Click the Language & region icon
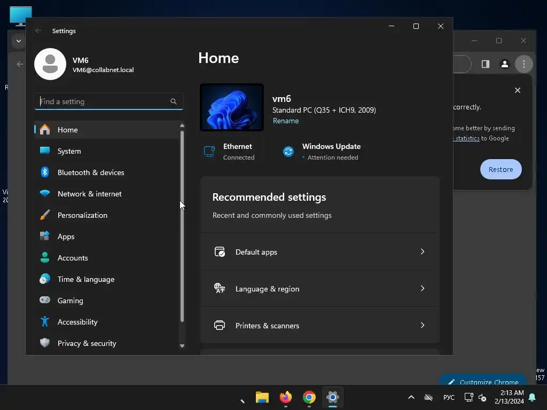The width and height of the screenshot is (547, 410). (x=220, y=288)
